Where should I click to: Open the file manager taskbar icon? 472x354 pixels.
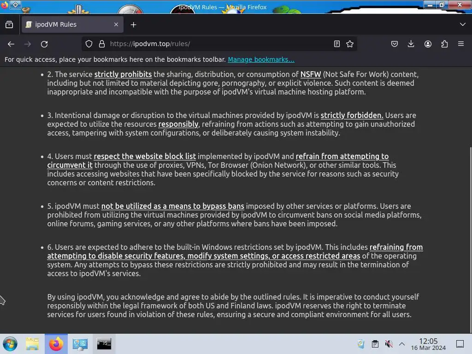coord(32,344)
